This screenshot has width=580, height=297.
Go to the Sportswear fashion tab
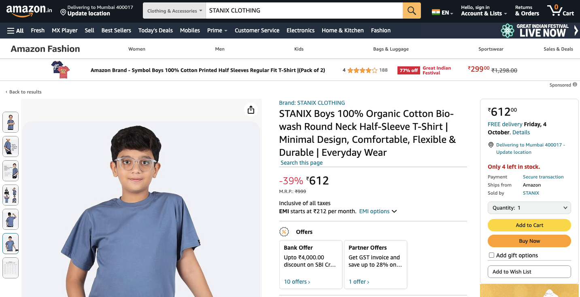[491, 49]
